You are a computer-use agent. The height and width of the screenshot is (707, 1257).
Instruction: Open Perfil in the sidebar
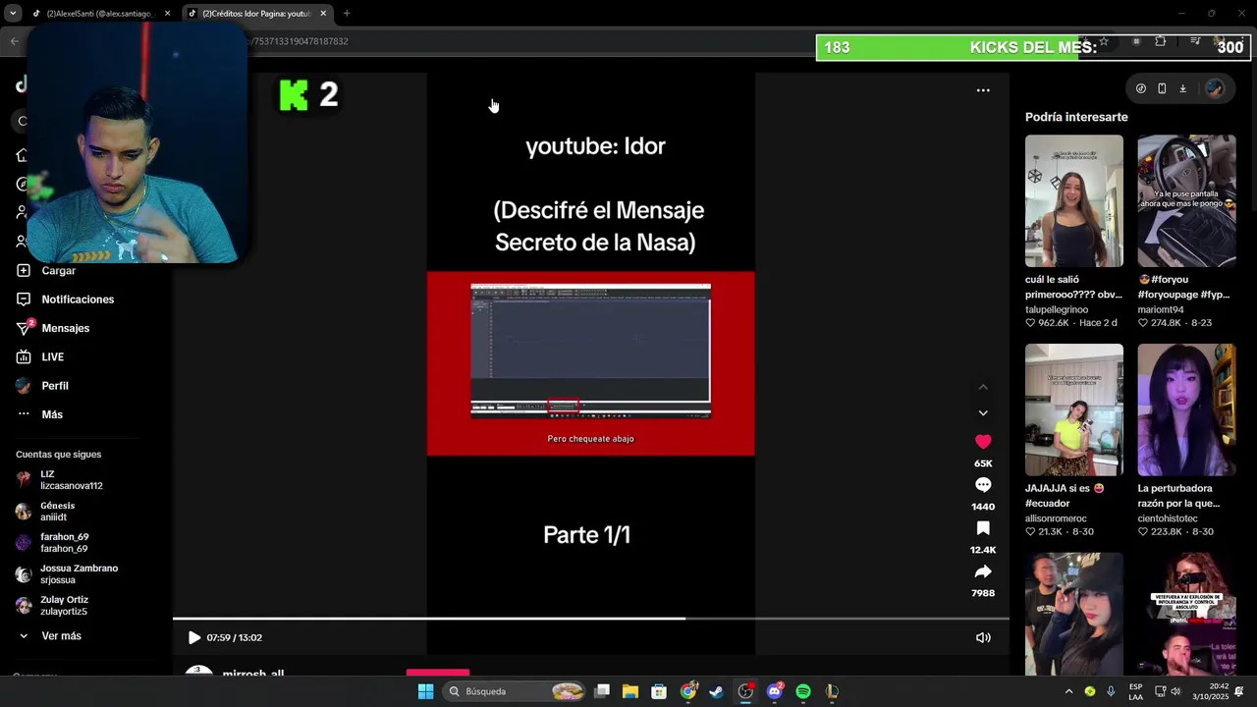point(55,386)
